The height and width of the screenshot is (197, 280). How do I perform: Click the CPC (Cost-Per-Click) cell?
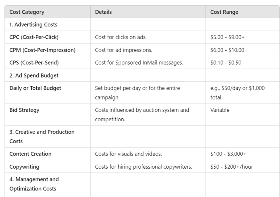34,37
